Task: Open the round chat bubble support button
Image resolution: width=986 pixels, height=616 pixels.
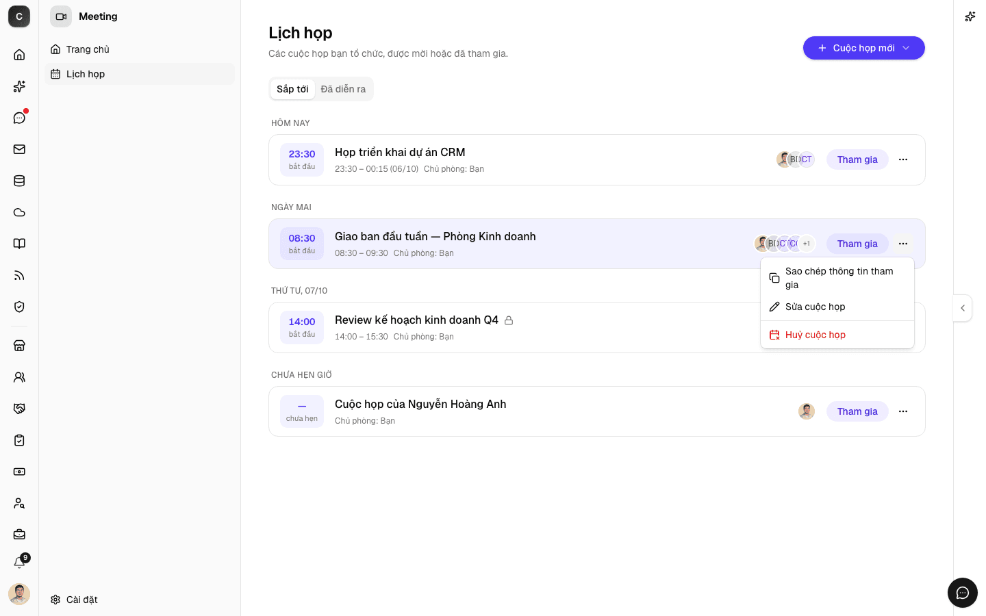Action: [x=963, y=593]
